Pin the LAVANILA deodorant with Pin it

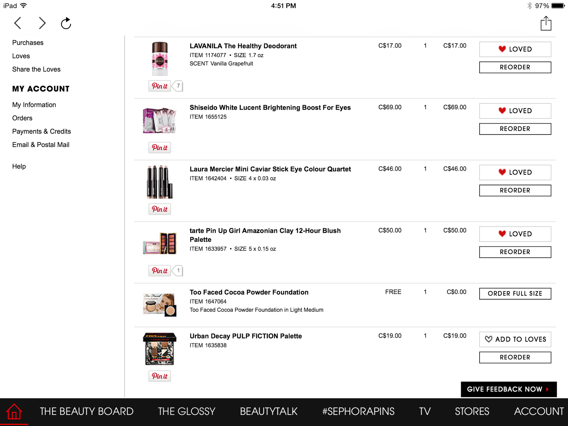click(x=160, y=86)
